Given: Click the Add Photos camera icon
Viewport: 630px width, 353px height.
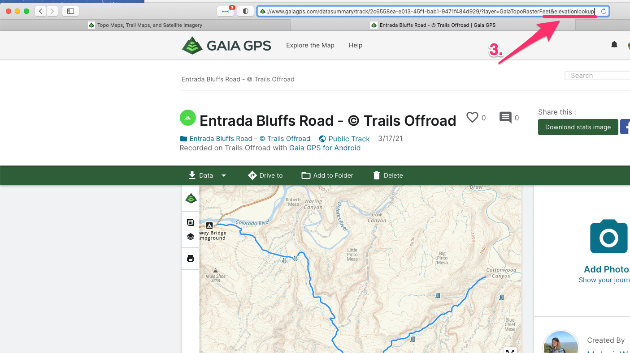Looking at the screenshot, I should [608, 236].
